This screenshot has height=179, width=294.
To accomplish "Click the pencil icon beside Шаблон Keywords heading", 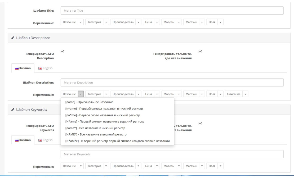I will click(12, 110).
